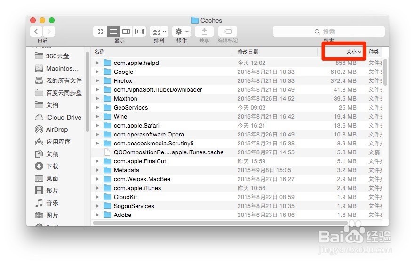Expand the Maxthon folder
The height and width of the screenshot is (264, 415).
tap(97, 98)
